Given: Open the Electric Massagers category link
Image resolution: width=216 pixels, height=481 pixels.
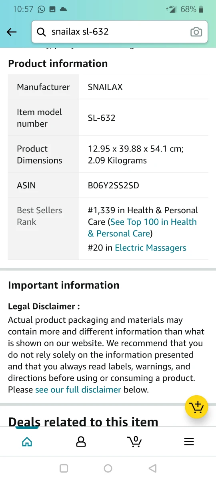Looking at the screenshot, I should coord(150,248).
